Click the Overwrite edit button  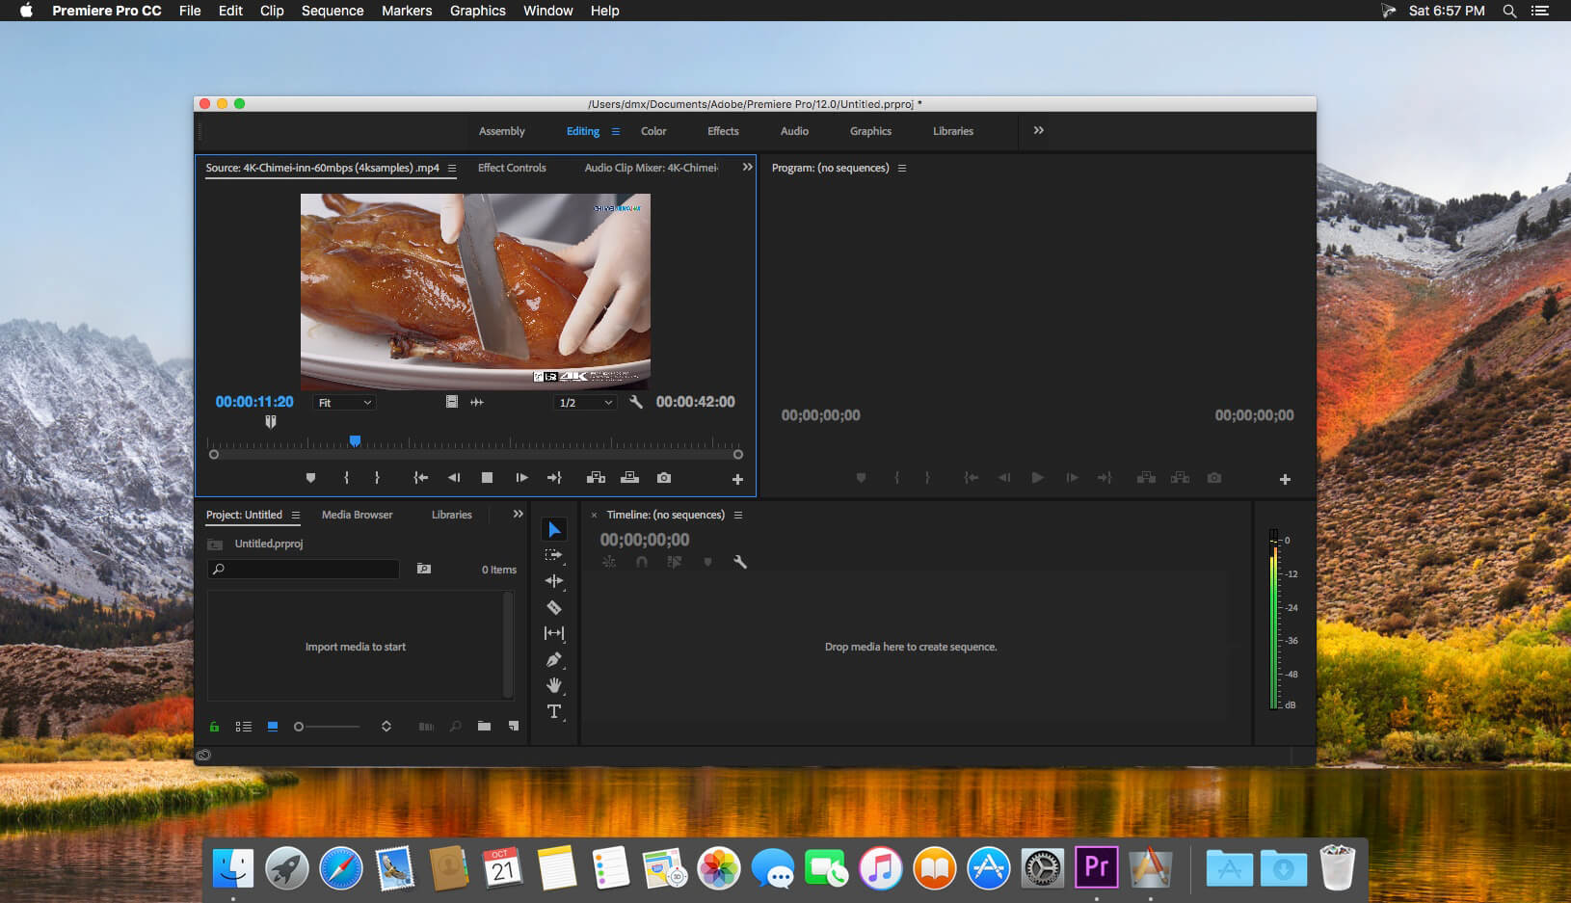pyautogui.click(x=629, y=478)
